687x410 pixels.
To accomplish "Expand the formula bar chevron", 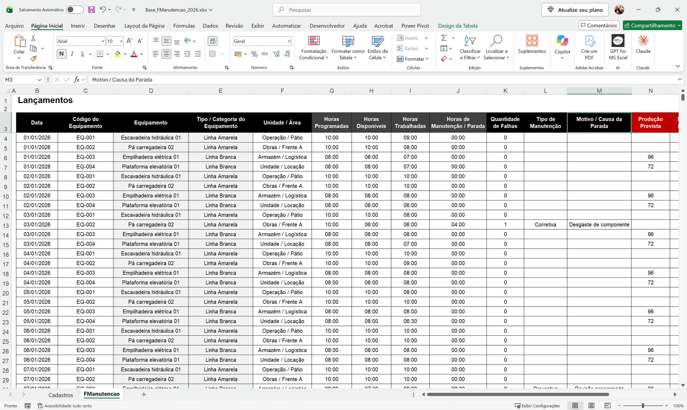I will 680,79.
